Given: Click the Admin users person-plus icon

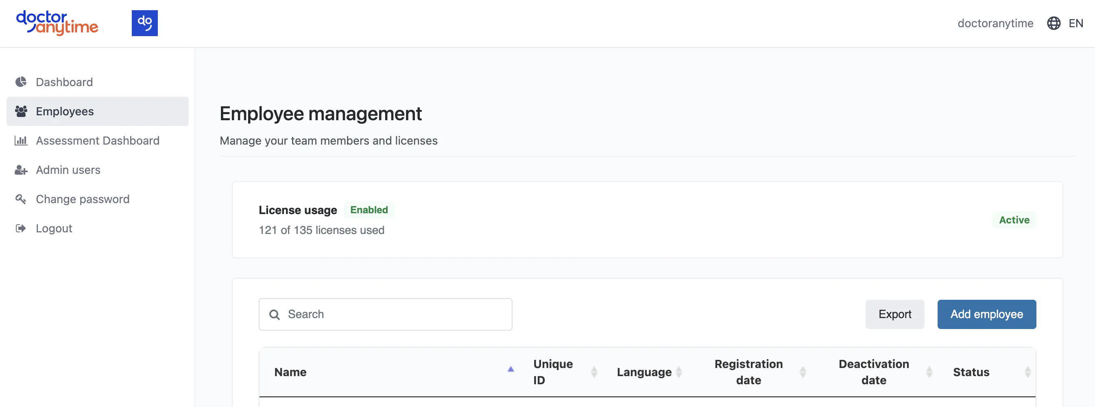Looking at the screenshot, I should 21,170.
